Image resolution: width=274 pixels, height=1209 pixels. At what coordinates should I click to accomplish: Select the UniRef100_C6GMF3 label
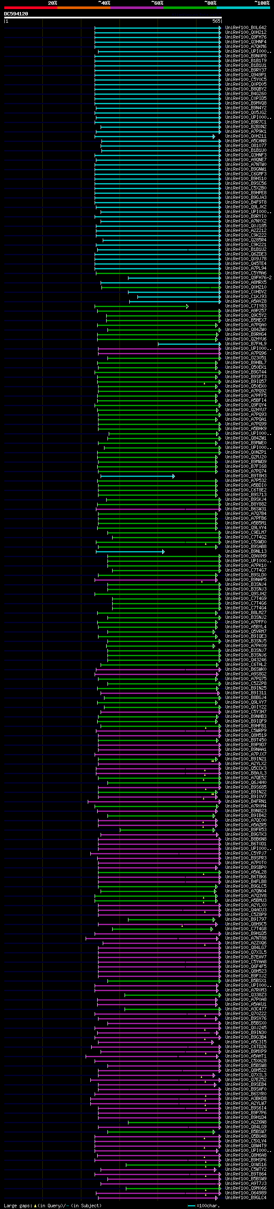[246, 174]
